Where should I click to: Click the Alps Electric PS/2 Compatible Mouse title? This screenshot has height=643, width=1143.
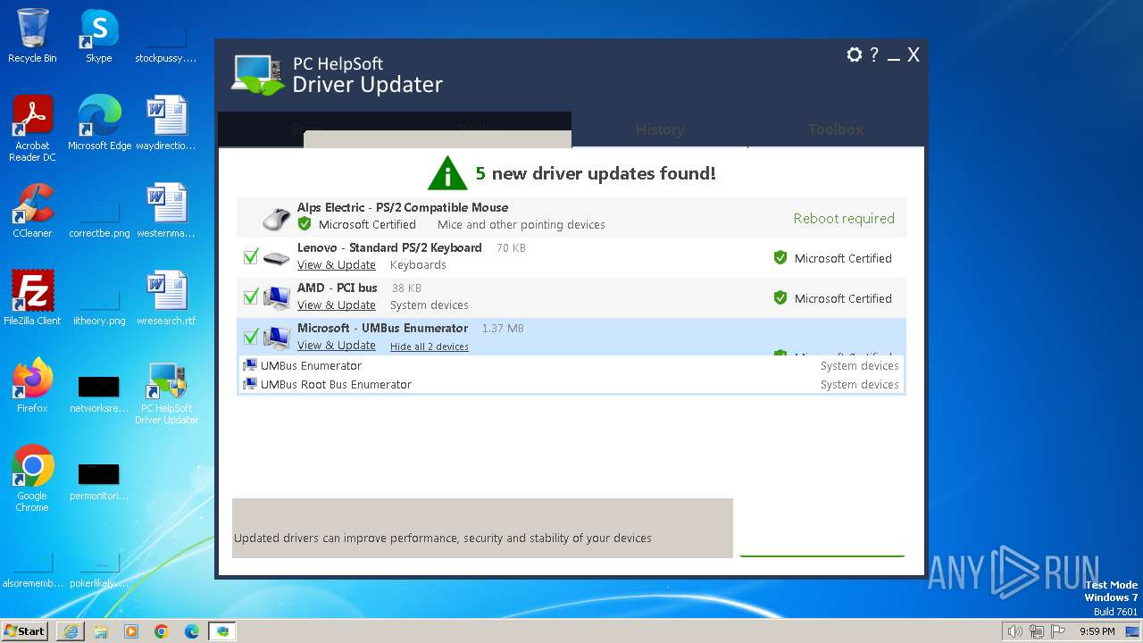click(403, 207)
